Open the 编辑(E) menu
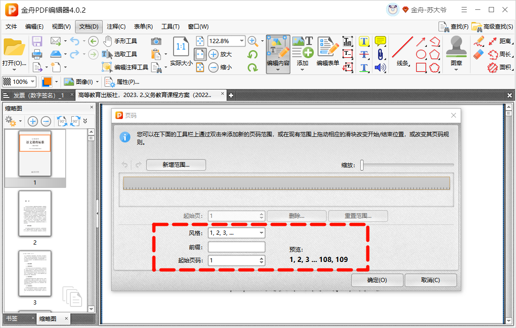This screenshot has width=516, height=328. (x=34, y=27)
